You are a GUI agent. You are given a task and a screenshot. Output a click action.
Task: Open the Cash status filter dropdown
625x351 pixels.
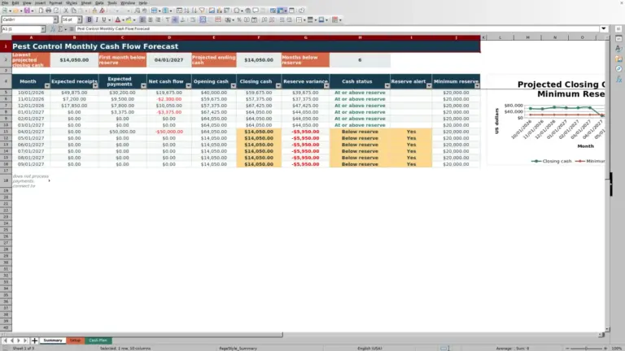point(387,86)
